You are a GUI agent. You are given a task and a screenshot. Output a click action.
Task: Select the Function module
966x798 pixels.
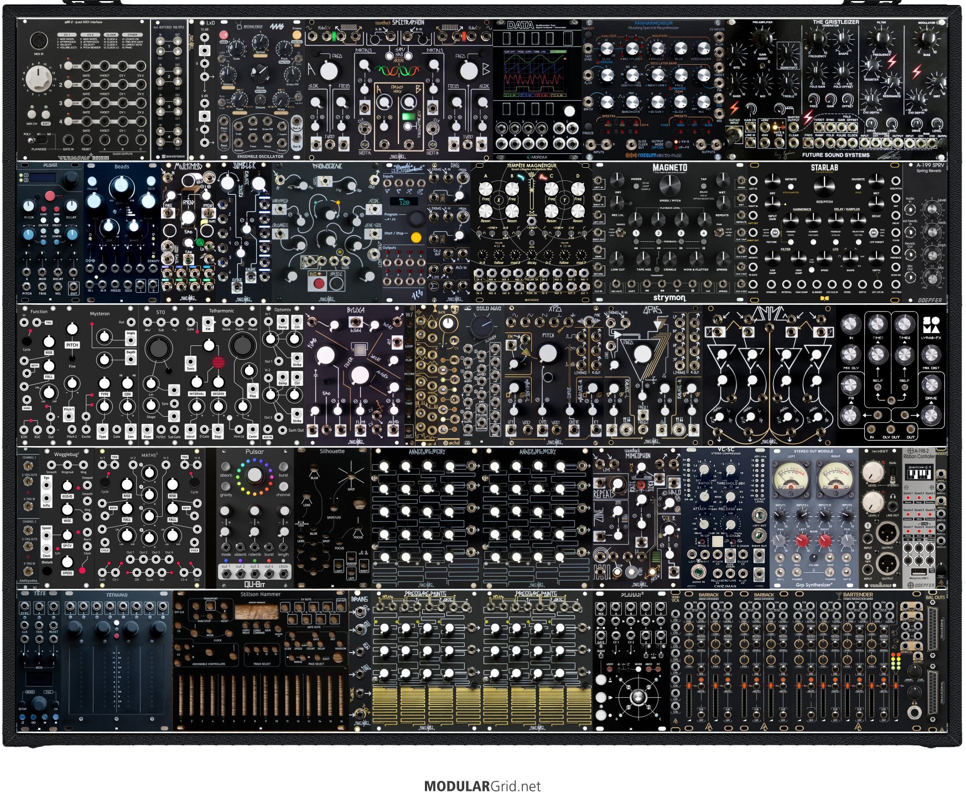click(x=39, y=375)
